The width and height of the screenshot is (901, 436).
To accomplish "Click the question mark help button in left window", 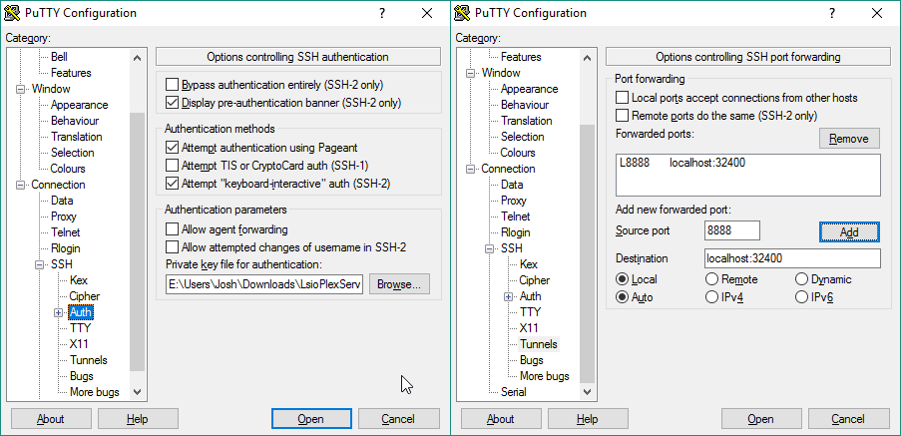I will pos(382,13).
